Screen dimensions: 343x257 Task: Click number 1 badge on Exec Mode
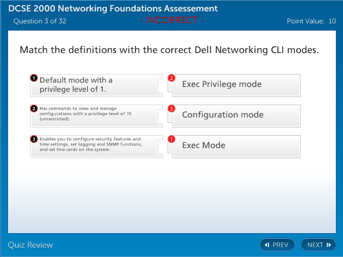point(172,139)
